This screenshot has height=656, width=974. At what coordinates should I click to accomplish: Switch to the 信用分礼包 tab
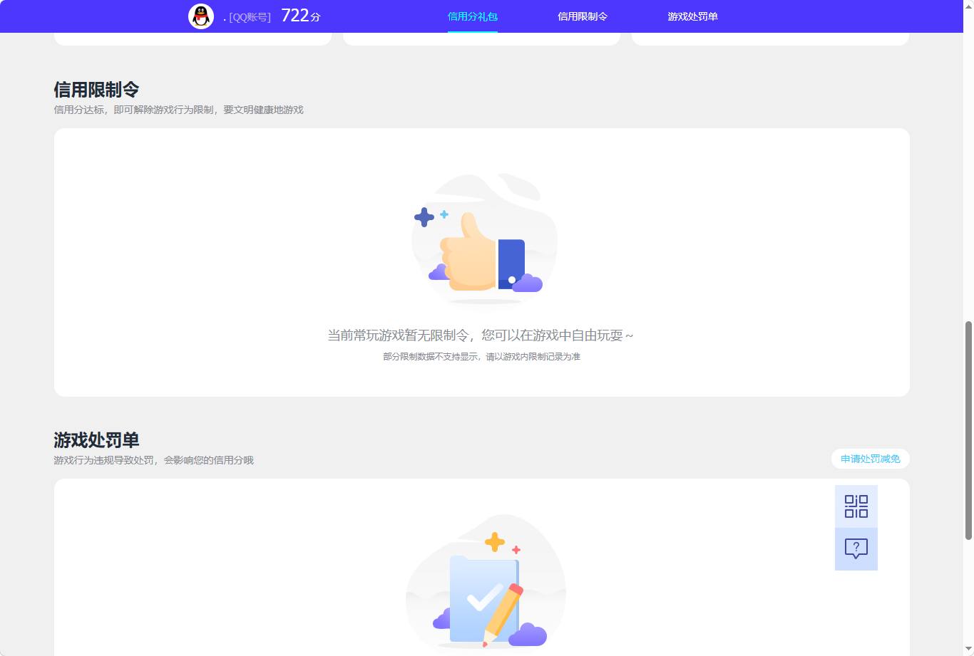(x=473, y=16)
